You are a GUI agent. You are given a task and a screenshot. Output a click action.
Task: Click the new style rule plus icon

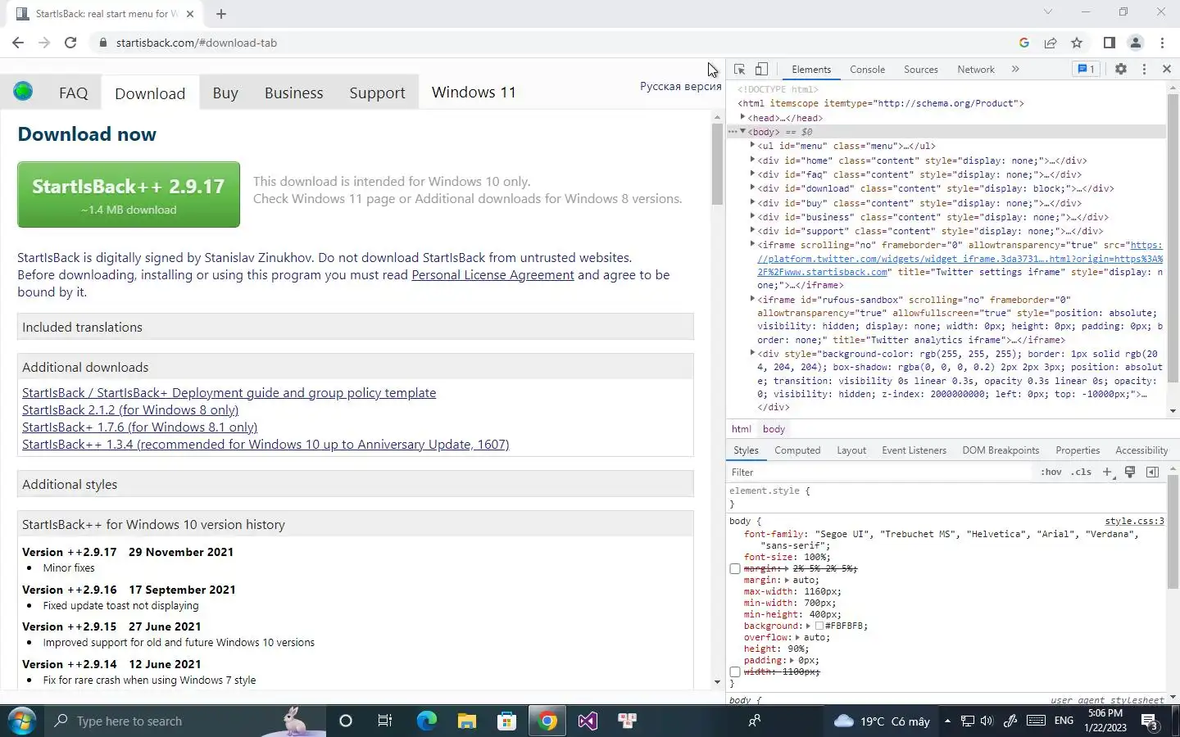[1107, 472]
